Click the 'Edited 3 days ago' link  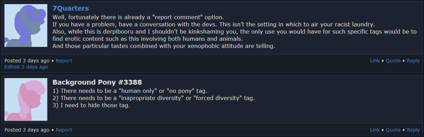coord(26,67)
